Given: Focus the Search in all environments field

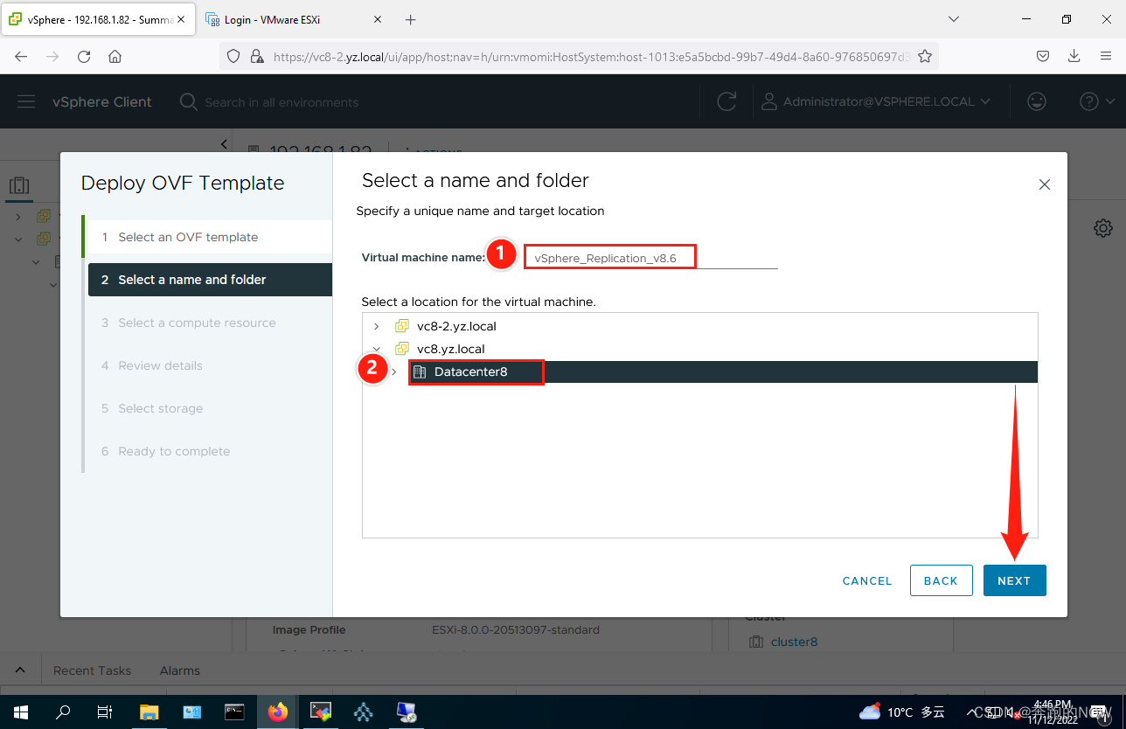Looking at the screenshot, I should point(280,102).
